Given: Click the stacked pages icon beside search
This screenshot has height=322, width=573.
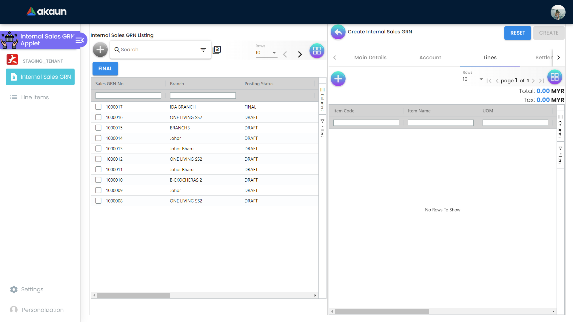Looking at the screenshot, I should coord(217,50).
